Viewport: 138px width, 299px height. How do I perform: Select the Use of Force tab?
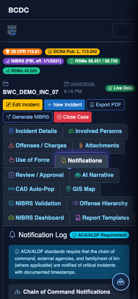coord(29,160)
